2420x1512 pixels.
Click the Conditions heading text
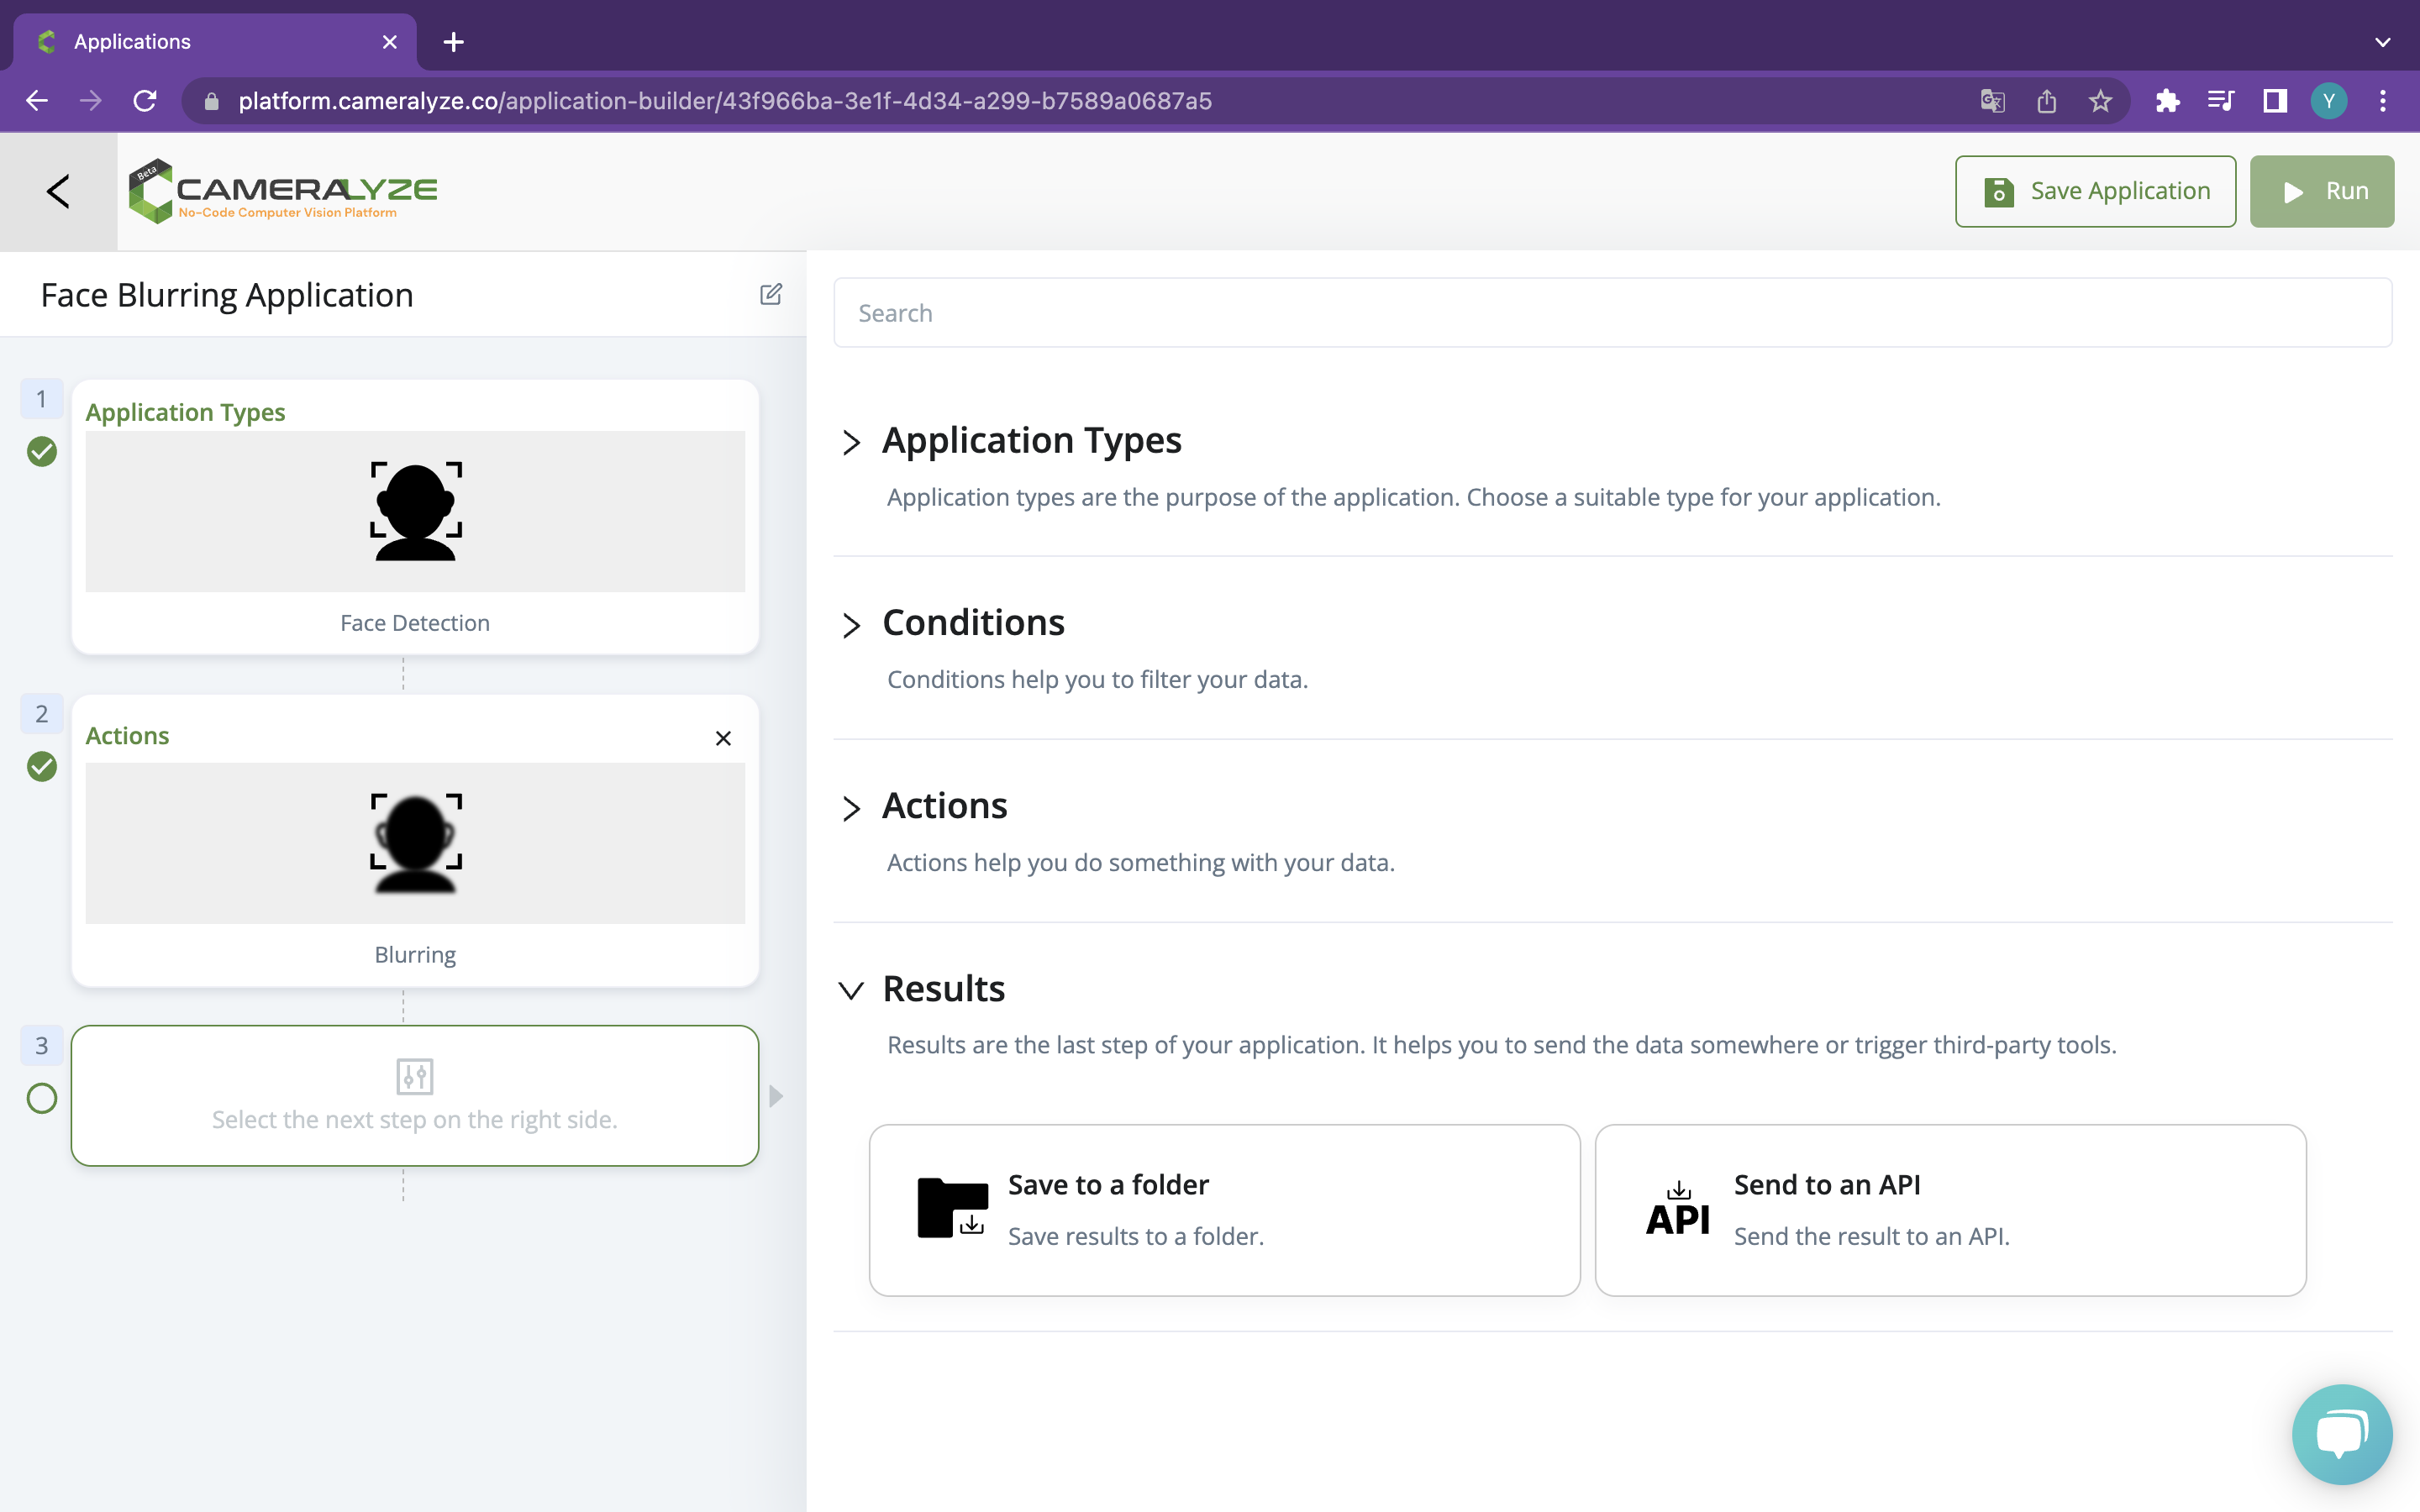[973, 622]
